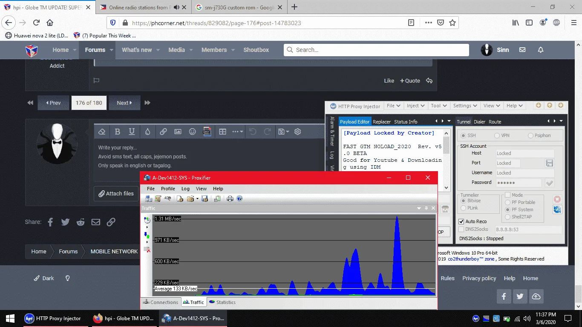Open the editor settings gear icon
The image size is (582, 327).
pos(298,132)
